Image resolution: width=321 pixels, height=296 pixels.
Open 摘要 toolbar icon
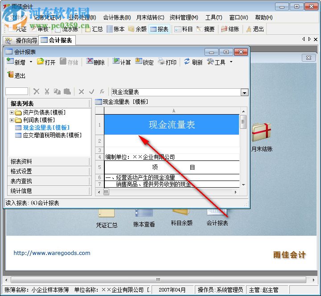206,29
